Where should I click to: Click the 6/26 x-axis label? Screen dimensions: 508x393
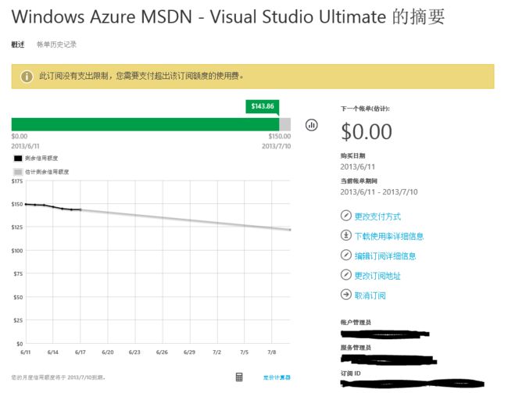tap(162, 352)
